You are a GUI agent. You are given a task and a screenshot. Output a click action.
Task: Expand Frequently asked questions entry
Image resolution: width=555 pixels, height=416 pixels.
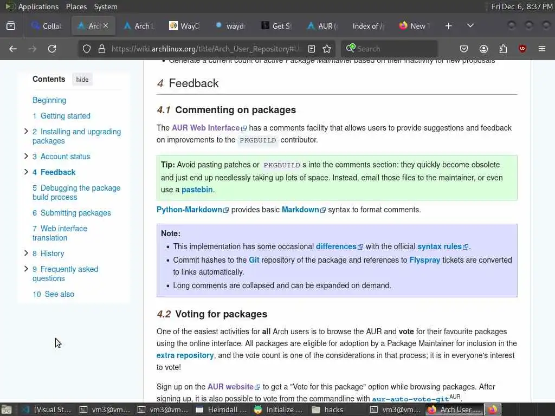point(26,269)
